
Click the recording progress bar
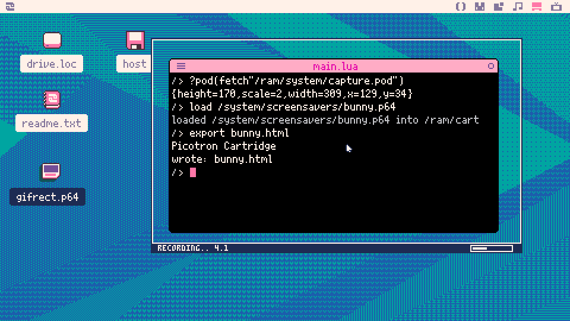click(492, 248)
